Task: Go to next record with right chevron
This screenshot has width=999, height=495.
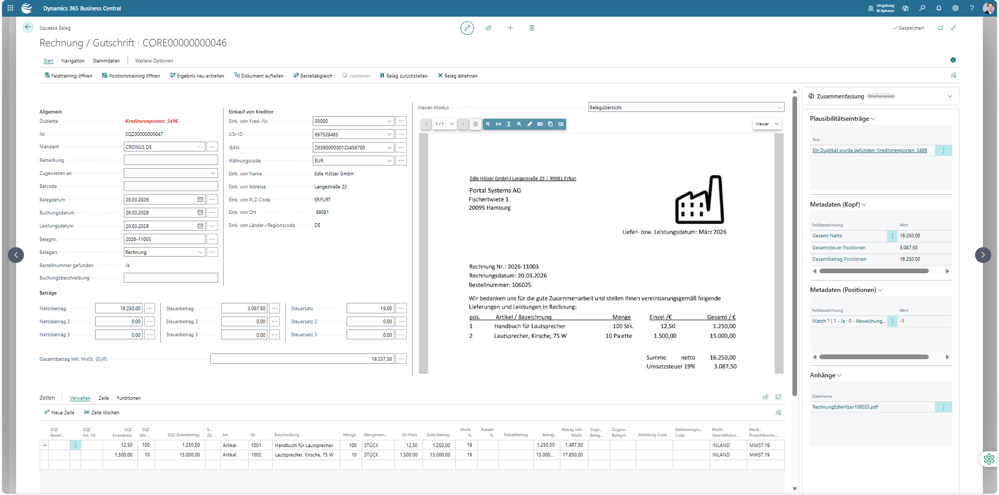Action: [x=983, y=255]
